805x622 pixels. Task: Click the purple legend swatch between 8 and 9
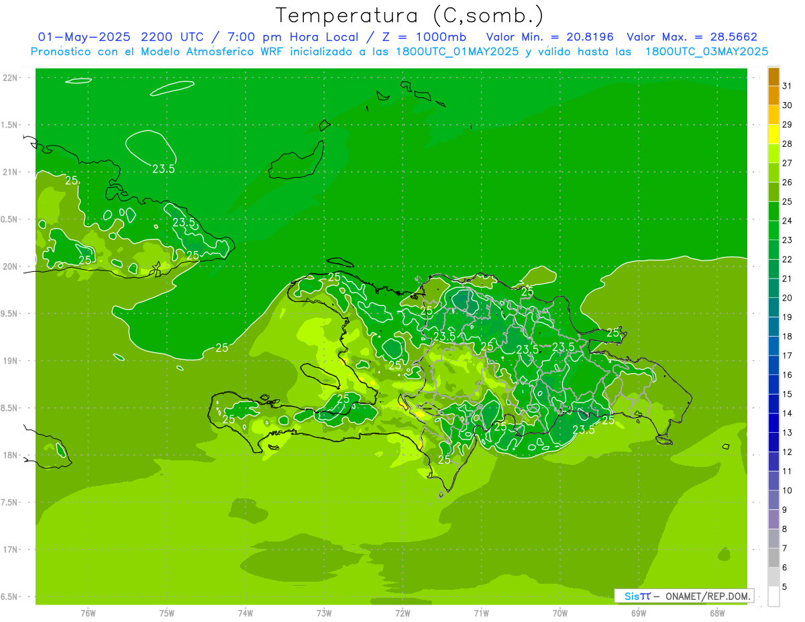click(x=773, y=519)
